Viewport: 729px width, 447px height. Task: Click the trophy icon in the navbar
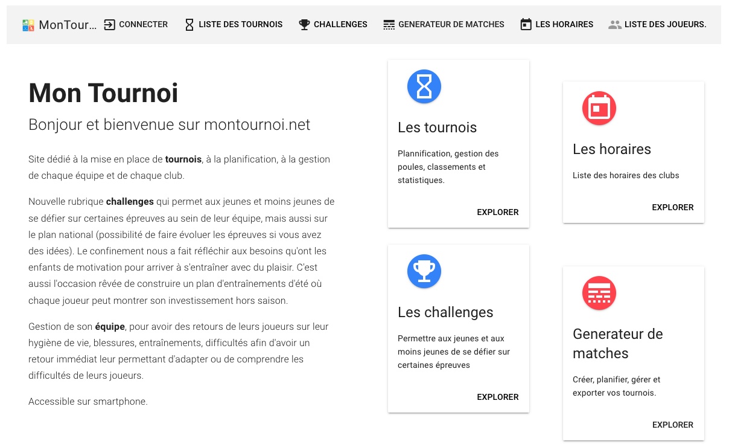pyautogui.click(x=304, y=25)
